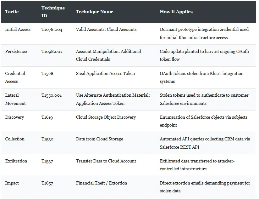Click the Tactic column header
This screenshot has width=259, height=199.
[x=12, y=12]
